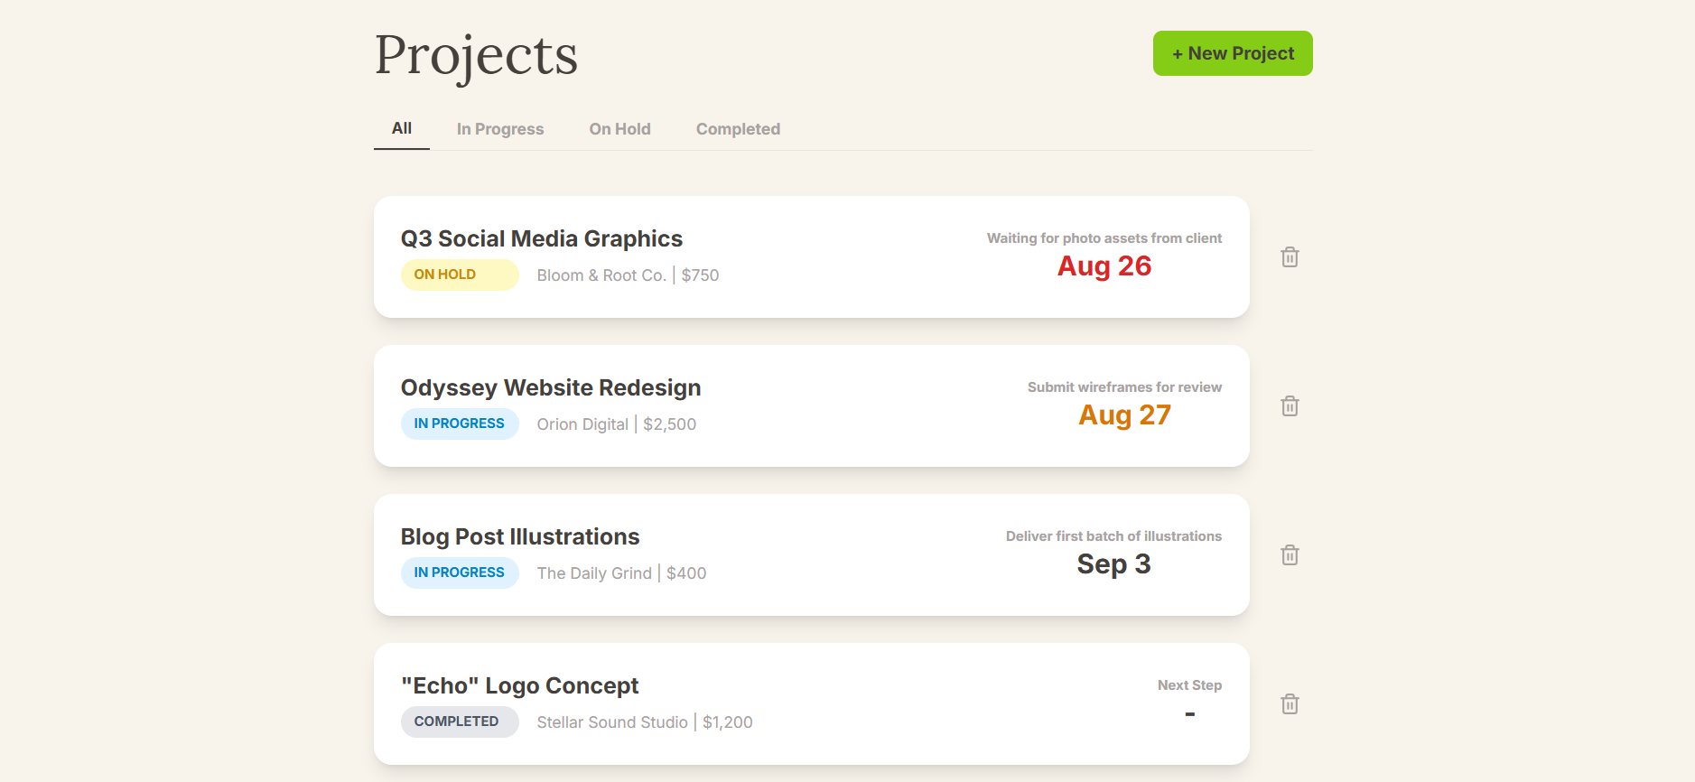Remove Blog Post Illustrations using trash icon

[x=1290, y=555]
